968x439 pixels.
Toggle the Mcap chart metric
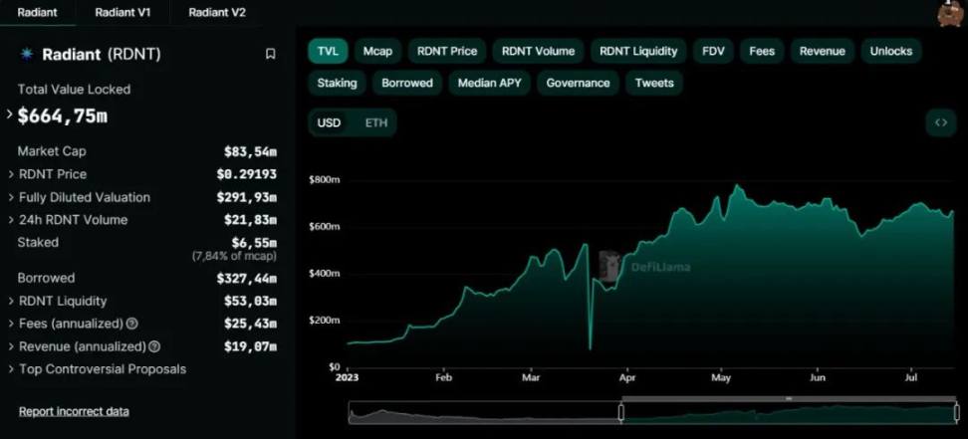coord(377,51)
